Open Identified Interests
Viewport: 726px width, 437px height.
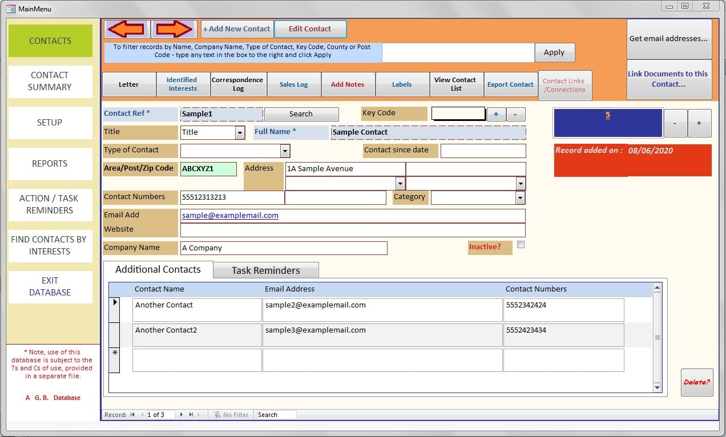183,84
